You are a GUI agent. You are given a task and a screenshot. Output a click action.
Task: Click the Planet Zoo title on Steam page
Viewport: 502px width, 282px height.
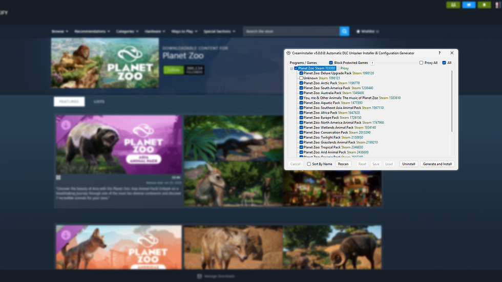click(x=183, y=56)
